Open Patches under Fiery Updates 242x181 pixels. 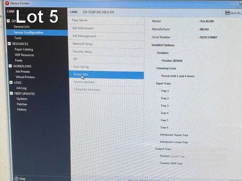22,104
